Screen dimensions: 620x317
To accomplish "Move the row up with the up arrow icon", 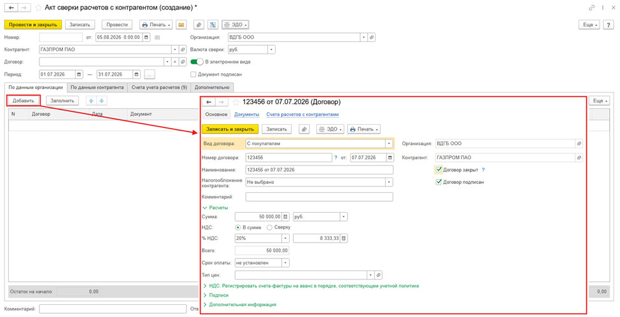I will [x=91, y=101].
